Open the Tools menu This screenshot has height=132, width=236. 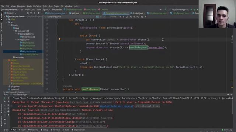[56, 6]
